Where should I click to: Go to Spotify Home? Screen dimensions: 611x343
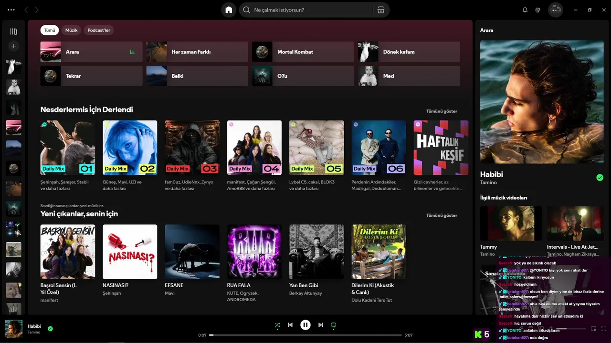click(229, 10)
